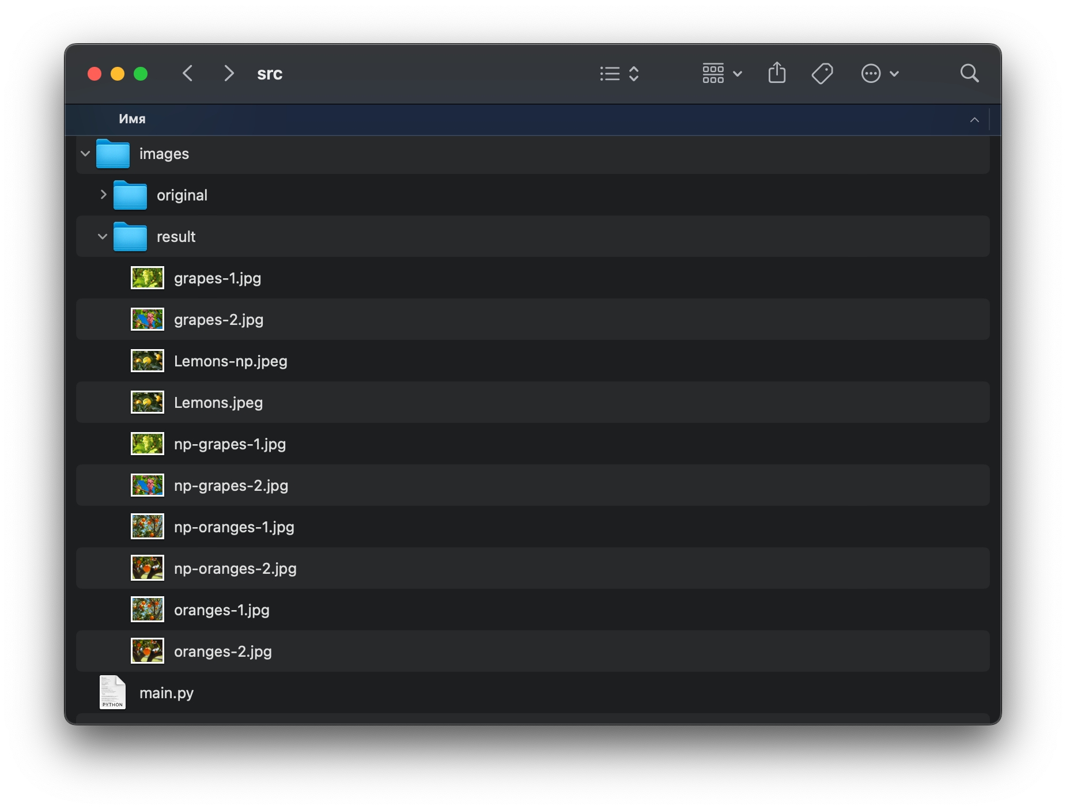
Task: Toggle sort direction arrow in the header
Action: [974, 120]
